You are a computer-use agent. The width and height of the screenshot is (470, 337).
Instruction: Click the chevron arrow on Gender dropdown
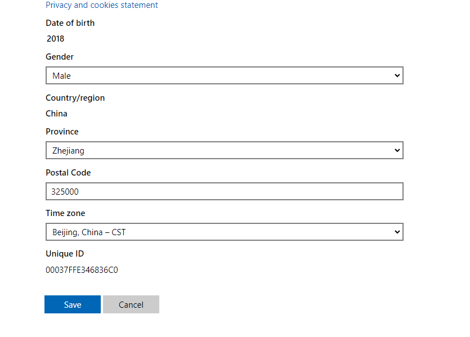397,76
